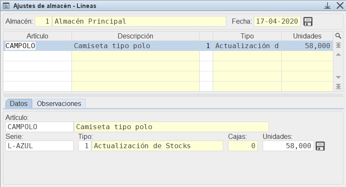Close the Ajustes de almacén window

pos(340,5)
